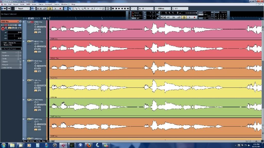Viewport: 264px width, 148px height.
Task: Open the No Track Preset selector
Action: (11, 49)
